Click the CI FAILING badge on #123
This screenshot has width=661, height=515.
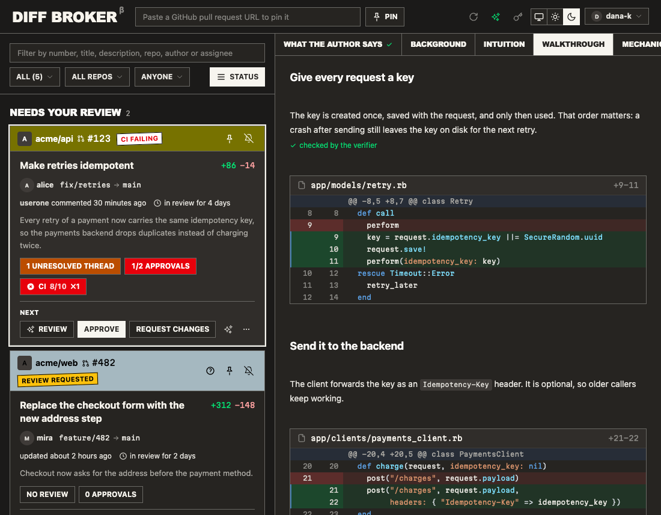click(x=139, y=139)
